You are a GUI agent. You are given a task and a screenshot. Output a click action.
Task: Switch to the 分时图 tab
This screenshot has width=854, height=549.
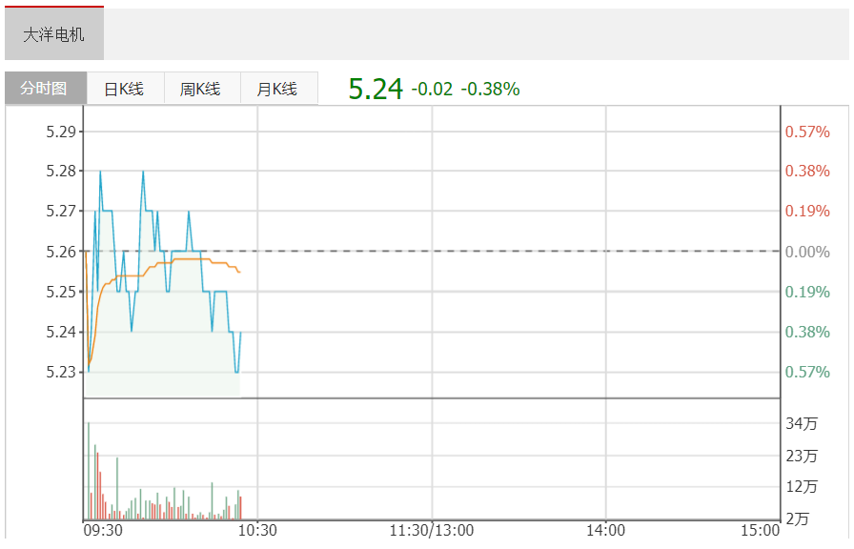(x=46, y=88)
